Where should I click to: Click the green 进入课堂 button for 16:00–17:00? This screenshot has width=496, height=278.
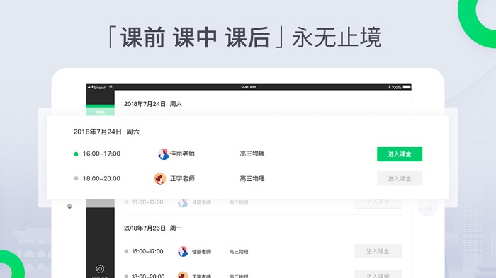click(x=400, y=154)
